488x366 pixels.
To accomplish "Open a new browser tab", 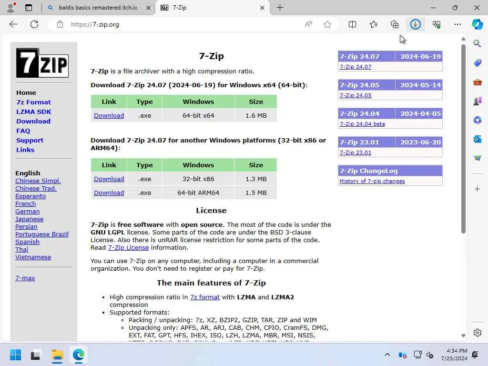I will click(x=280, y=8).
